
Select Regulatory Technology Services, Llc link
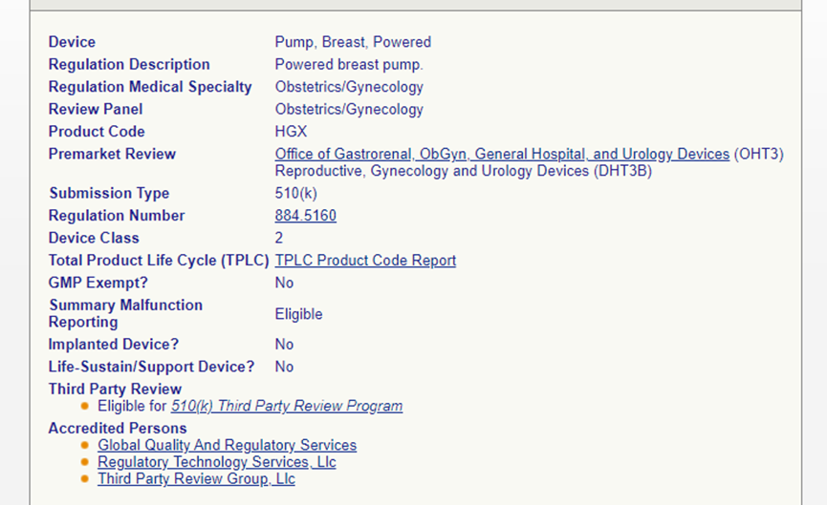coord(216,462)
